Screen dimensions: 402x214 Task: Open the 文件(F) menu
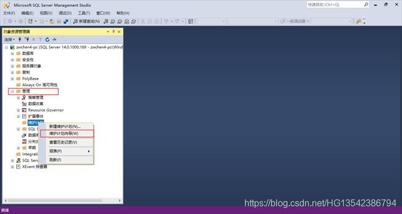(x=9, y=13)
